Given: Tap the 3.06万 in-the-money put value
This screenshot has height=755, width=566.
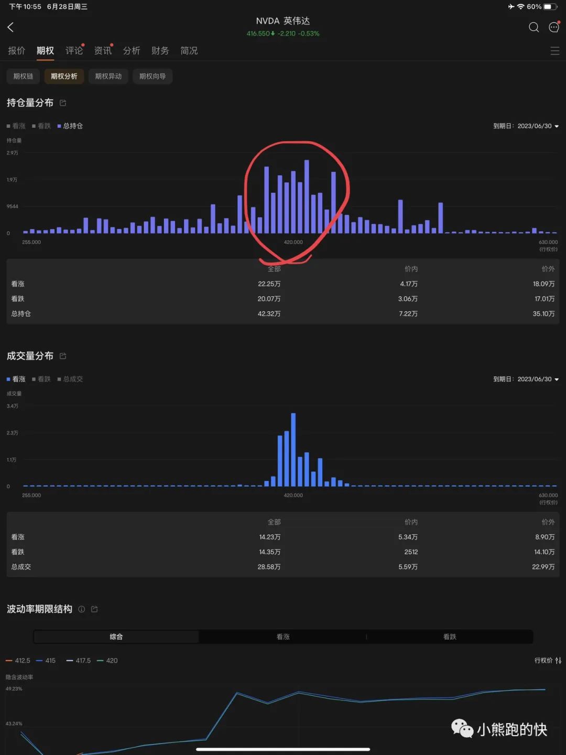Looking at the screenshot, I should (x=408, y=299).
